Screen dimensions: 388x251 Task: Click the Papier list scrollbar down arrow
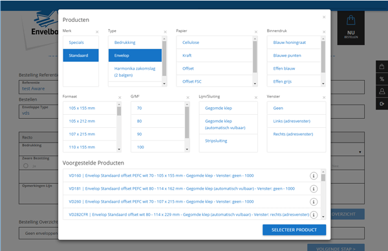tap(255, 84)
